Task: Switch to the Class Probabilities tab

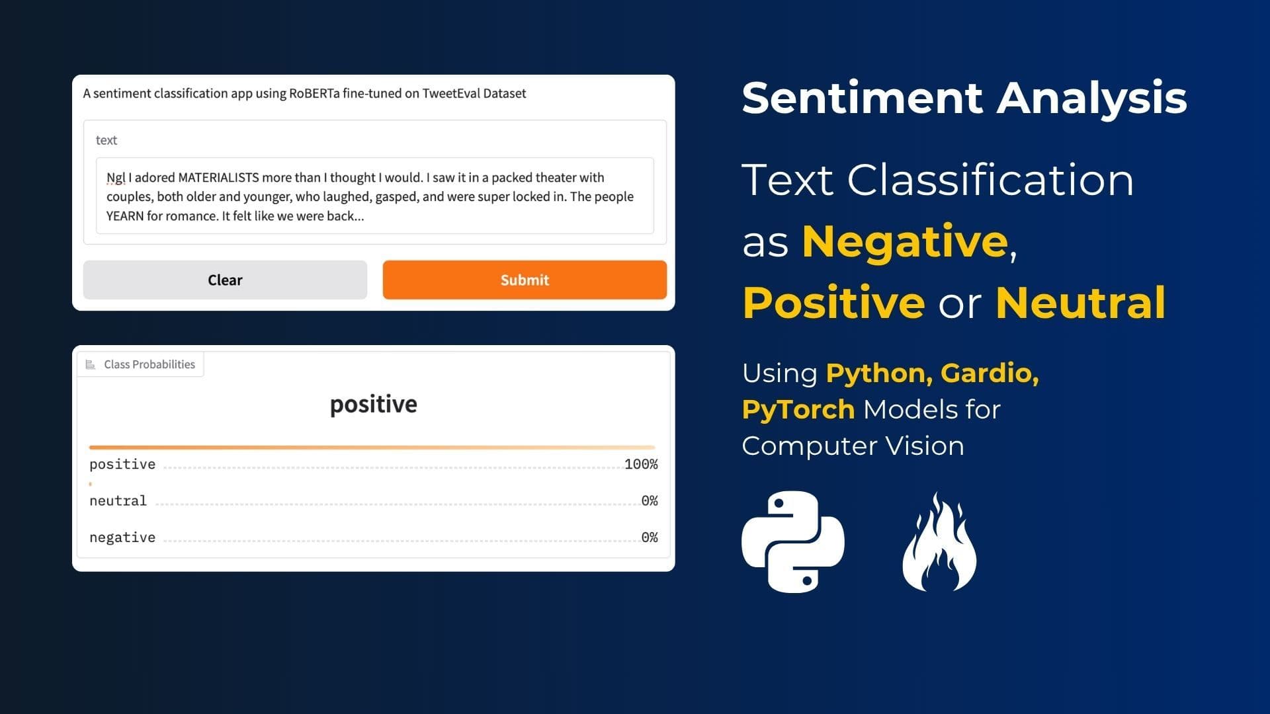Action: tap(149, 364)
